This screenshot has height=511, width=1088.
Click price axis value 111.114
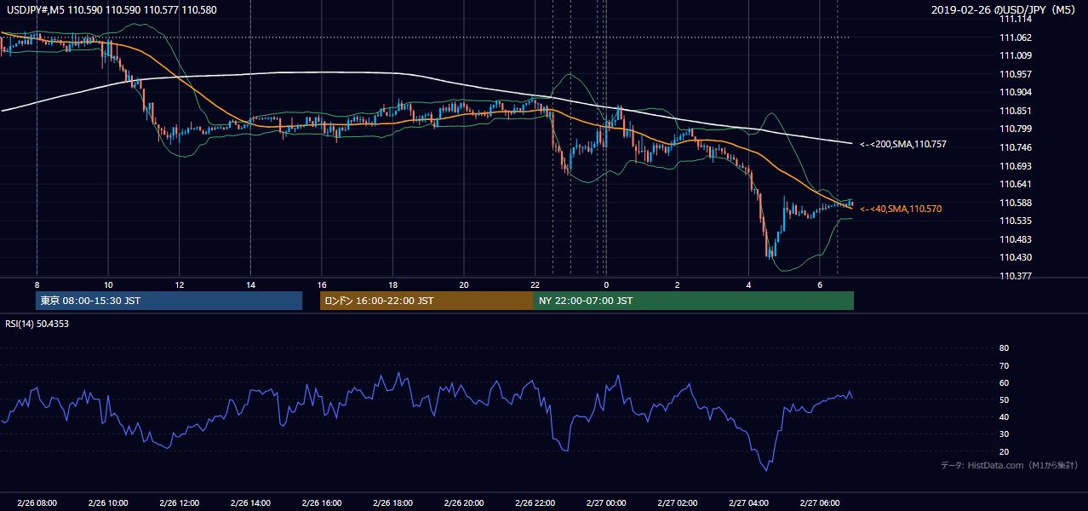click(x=1016, y=19)
